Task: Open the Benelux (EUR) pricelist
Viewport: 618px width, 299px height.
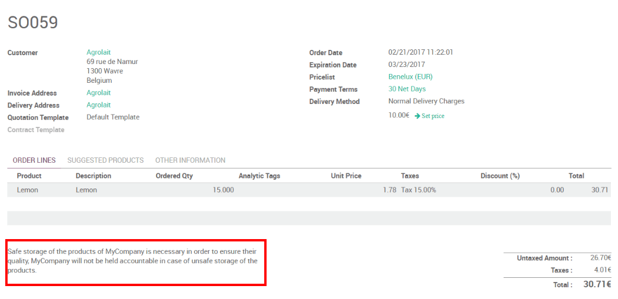Action: pos(410,77)
